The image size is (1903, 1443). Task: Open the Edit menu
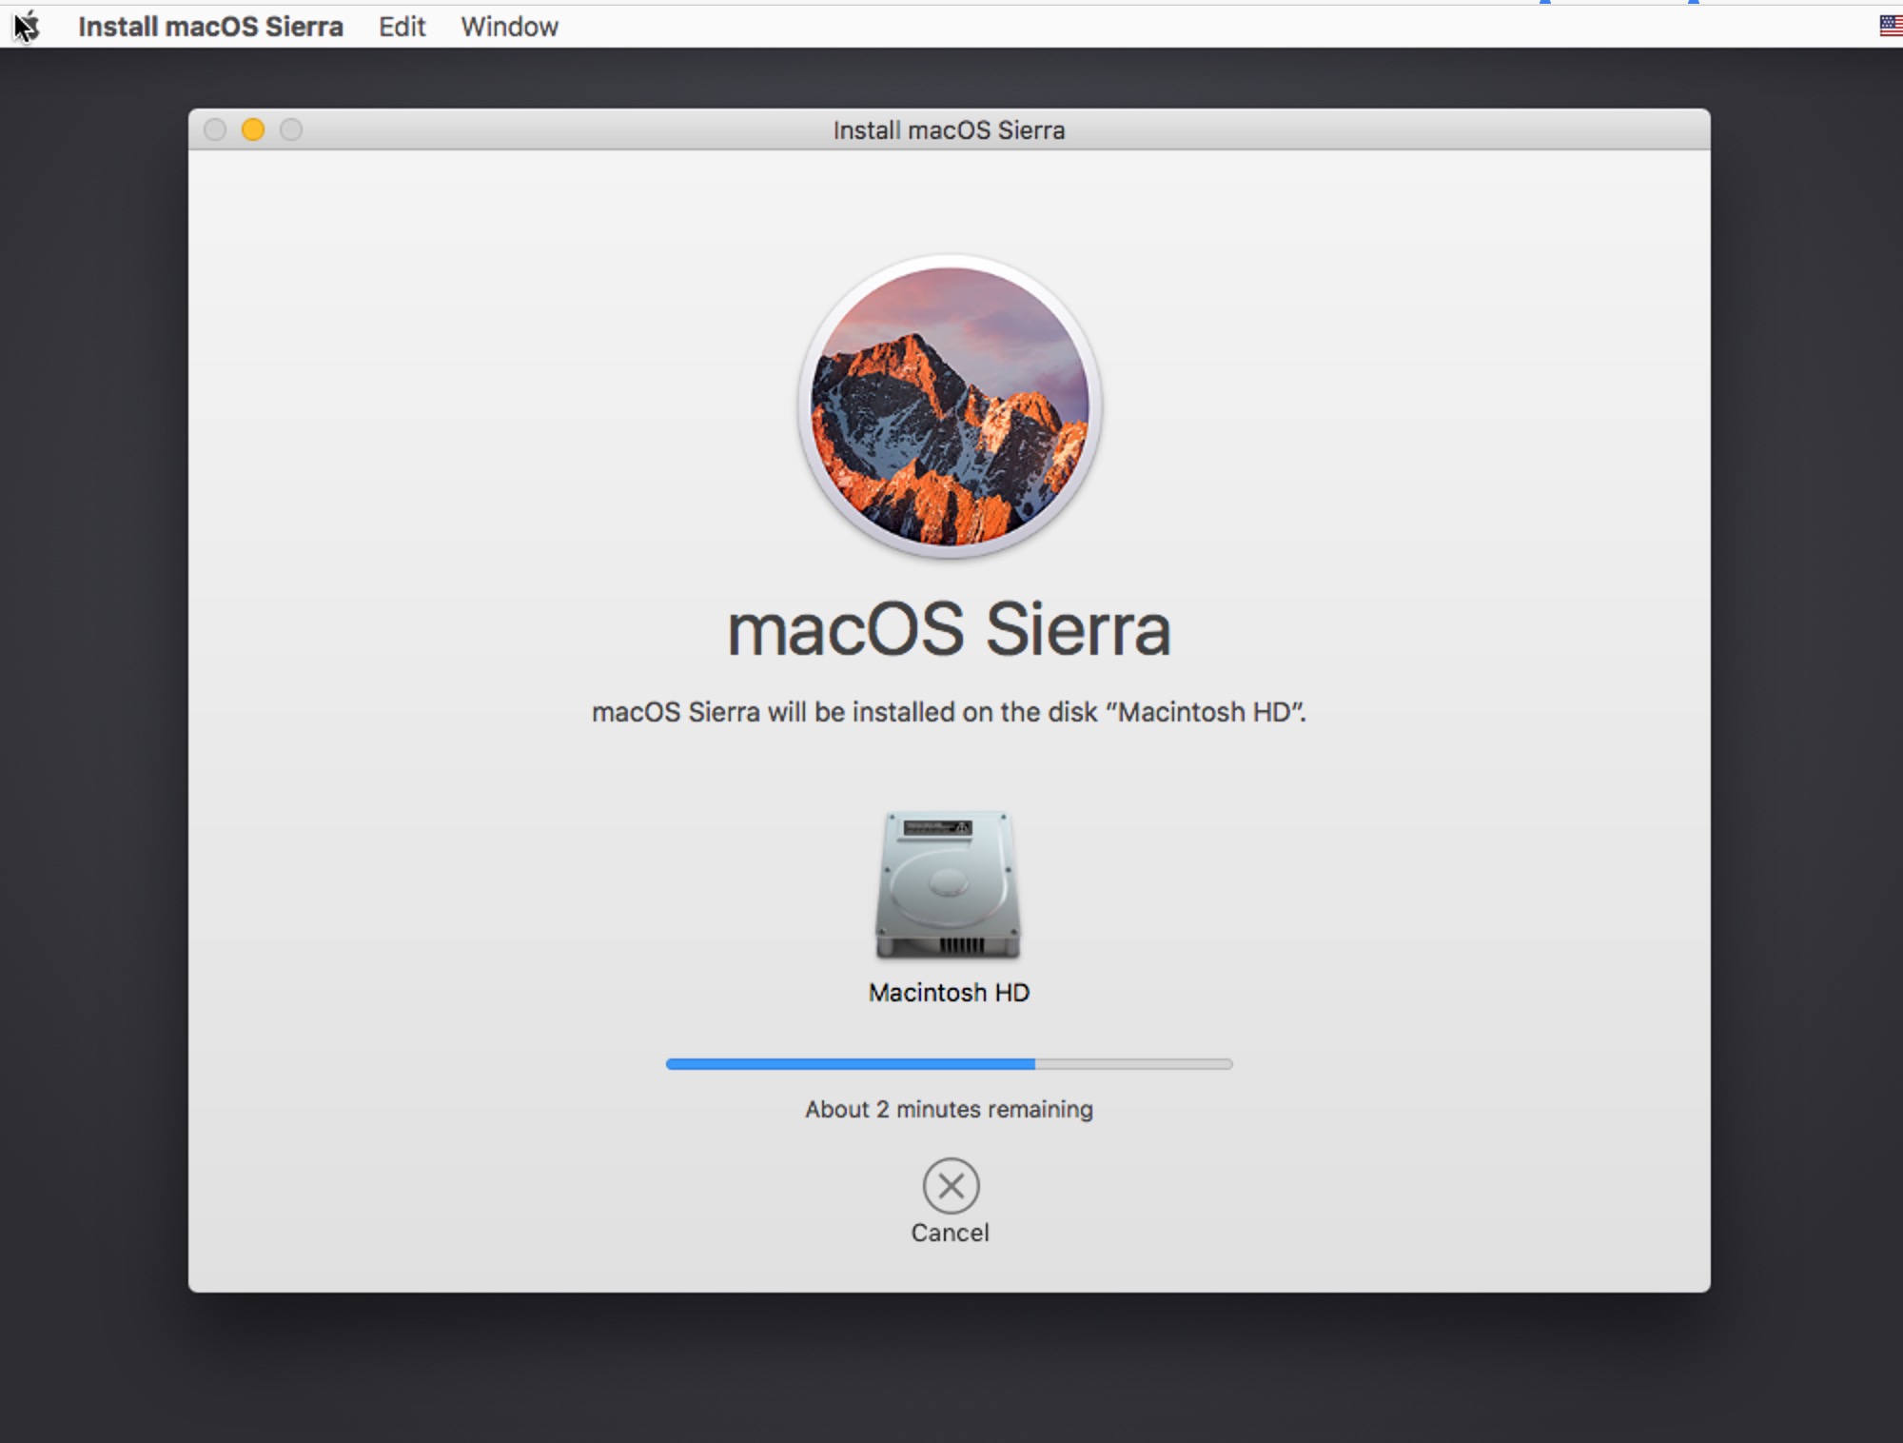point(402,27)
